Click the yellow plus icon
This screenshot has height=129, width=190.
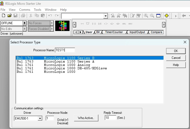pyautogui.click(x=167, y=16)
